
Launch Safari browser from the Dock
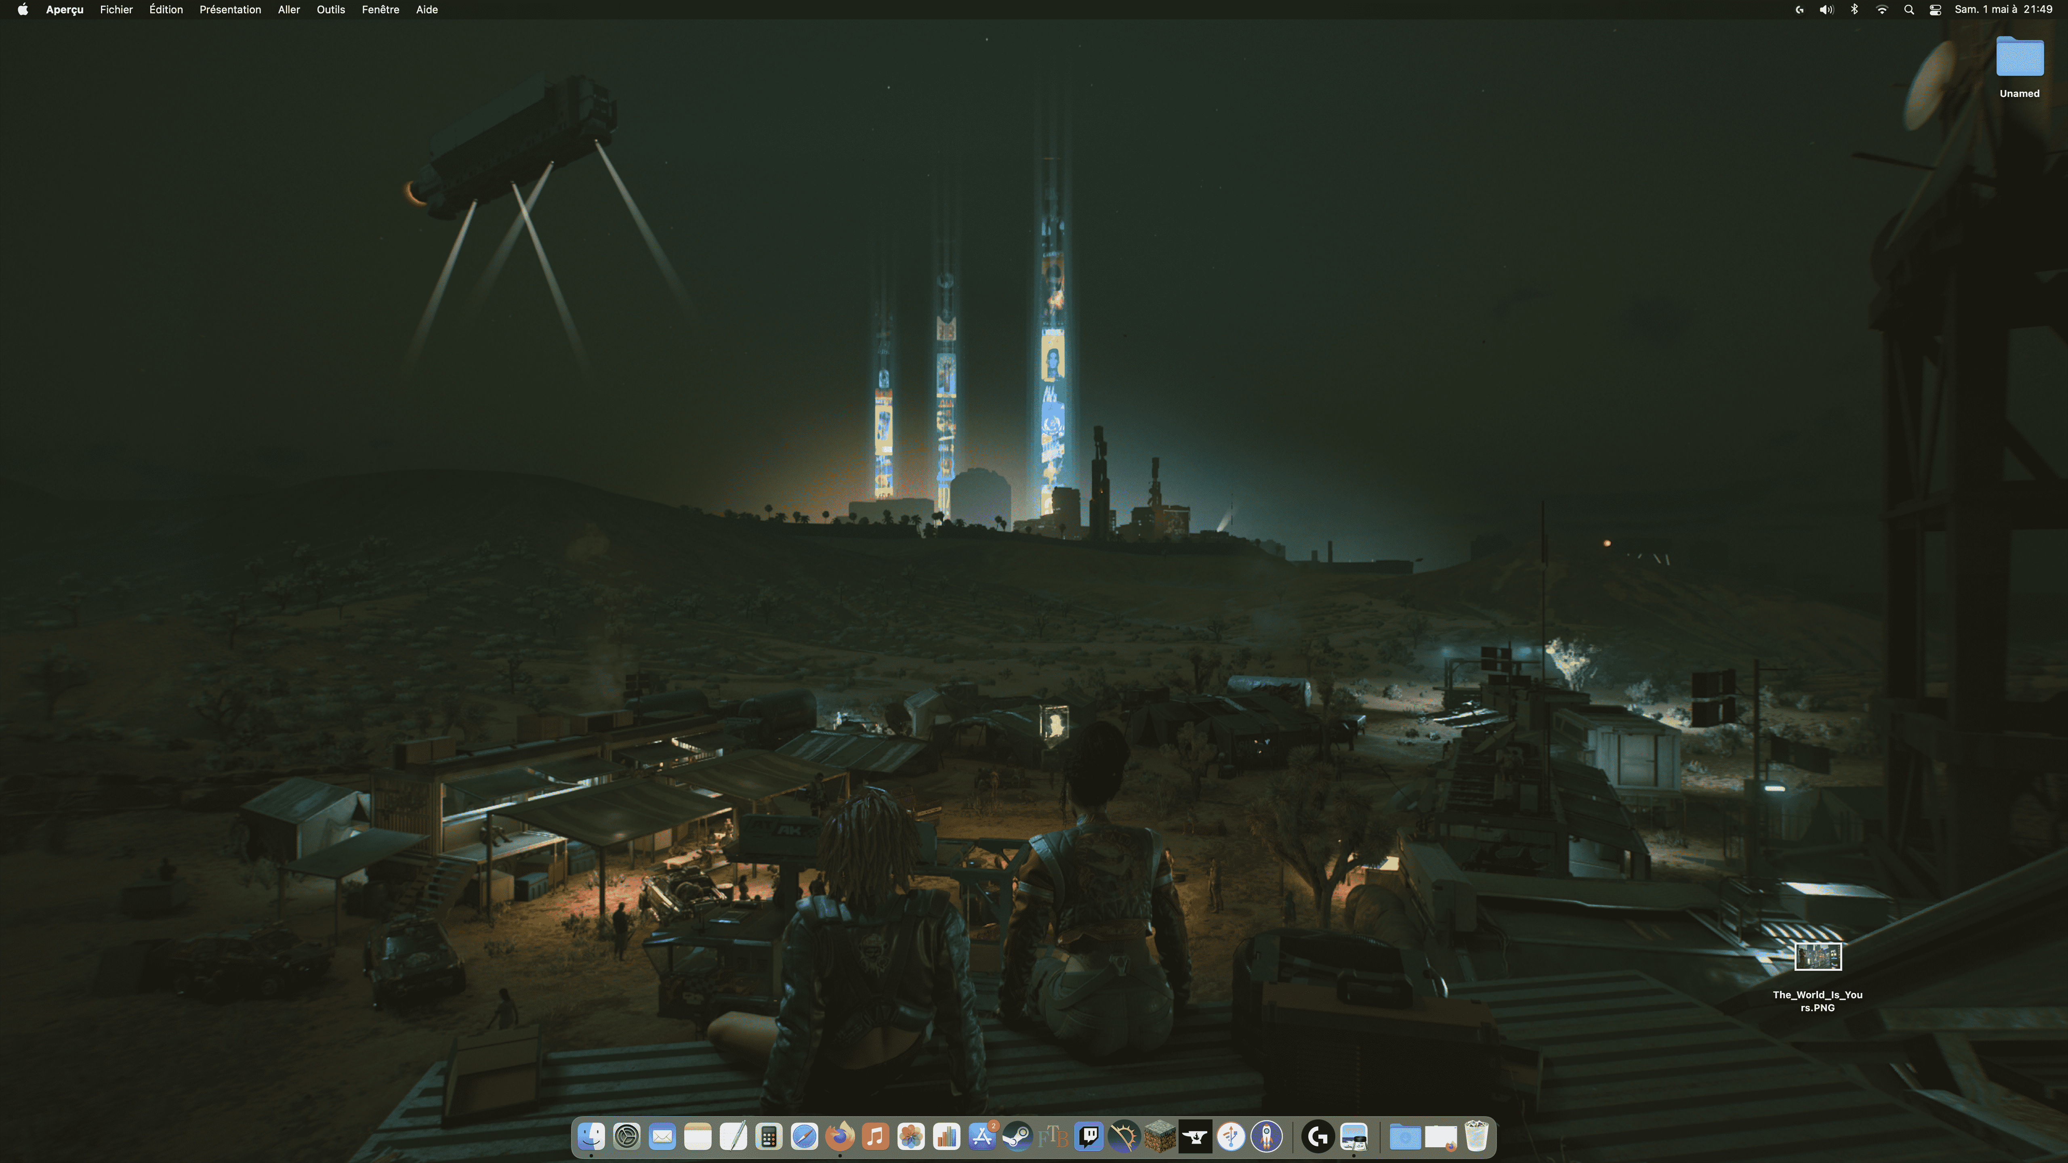(805, 1136)
